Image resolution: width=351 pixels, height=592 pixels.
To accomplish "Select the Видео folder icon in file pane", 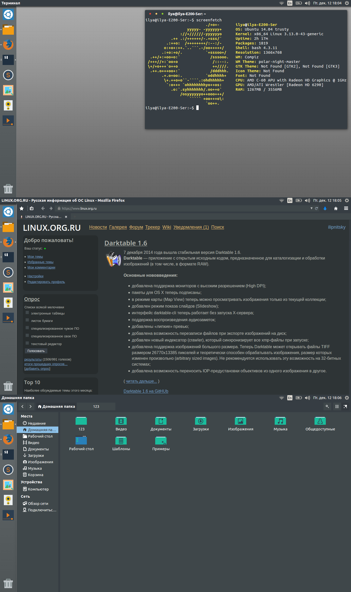I will (x=121, y=421).
